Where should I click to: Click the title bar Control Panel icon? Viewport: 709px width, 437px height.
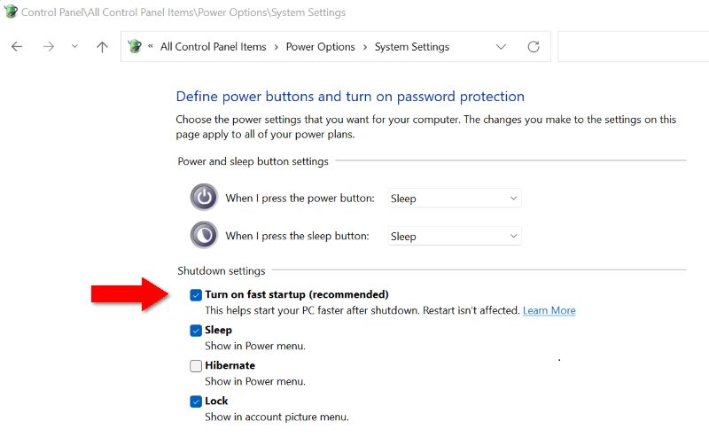(x=11, y=12)
